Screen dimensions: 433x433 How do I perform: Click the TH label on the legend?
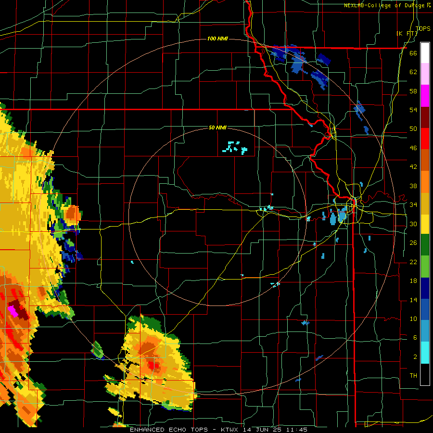click(413, 376)
